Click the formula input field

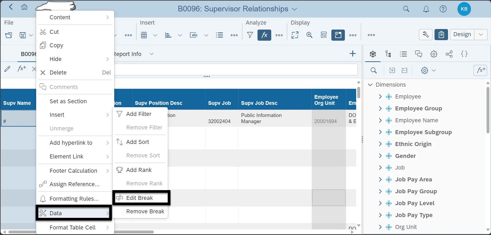[236, 69]
